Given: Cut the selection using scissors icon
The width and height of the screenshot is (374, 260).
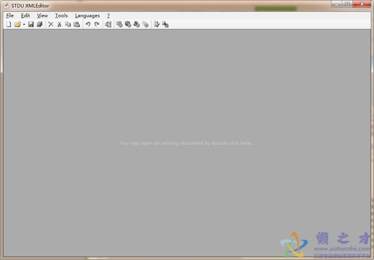Looking at the screenshot, I should [x=59, y=24].
